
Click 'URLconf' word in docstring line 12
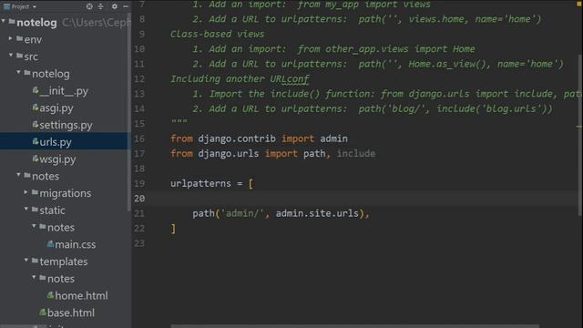tap(290, 79)
